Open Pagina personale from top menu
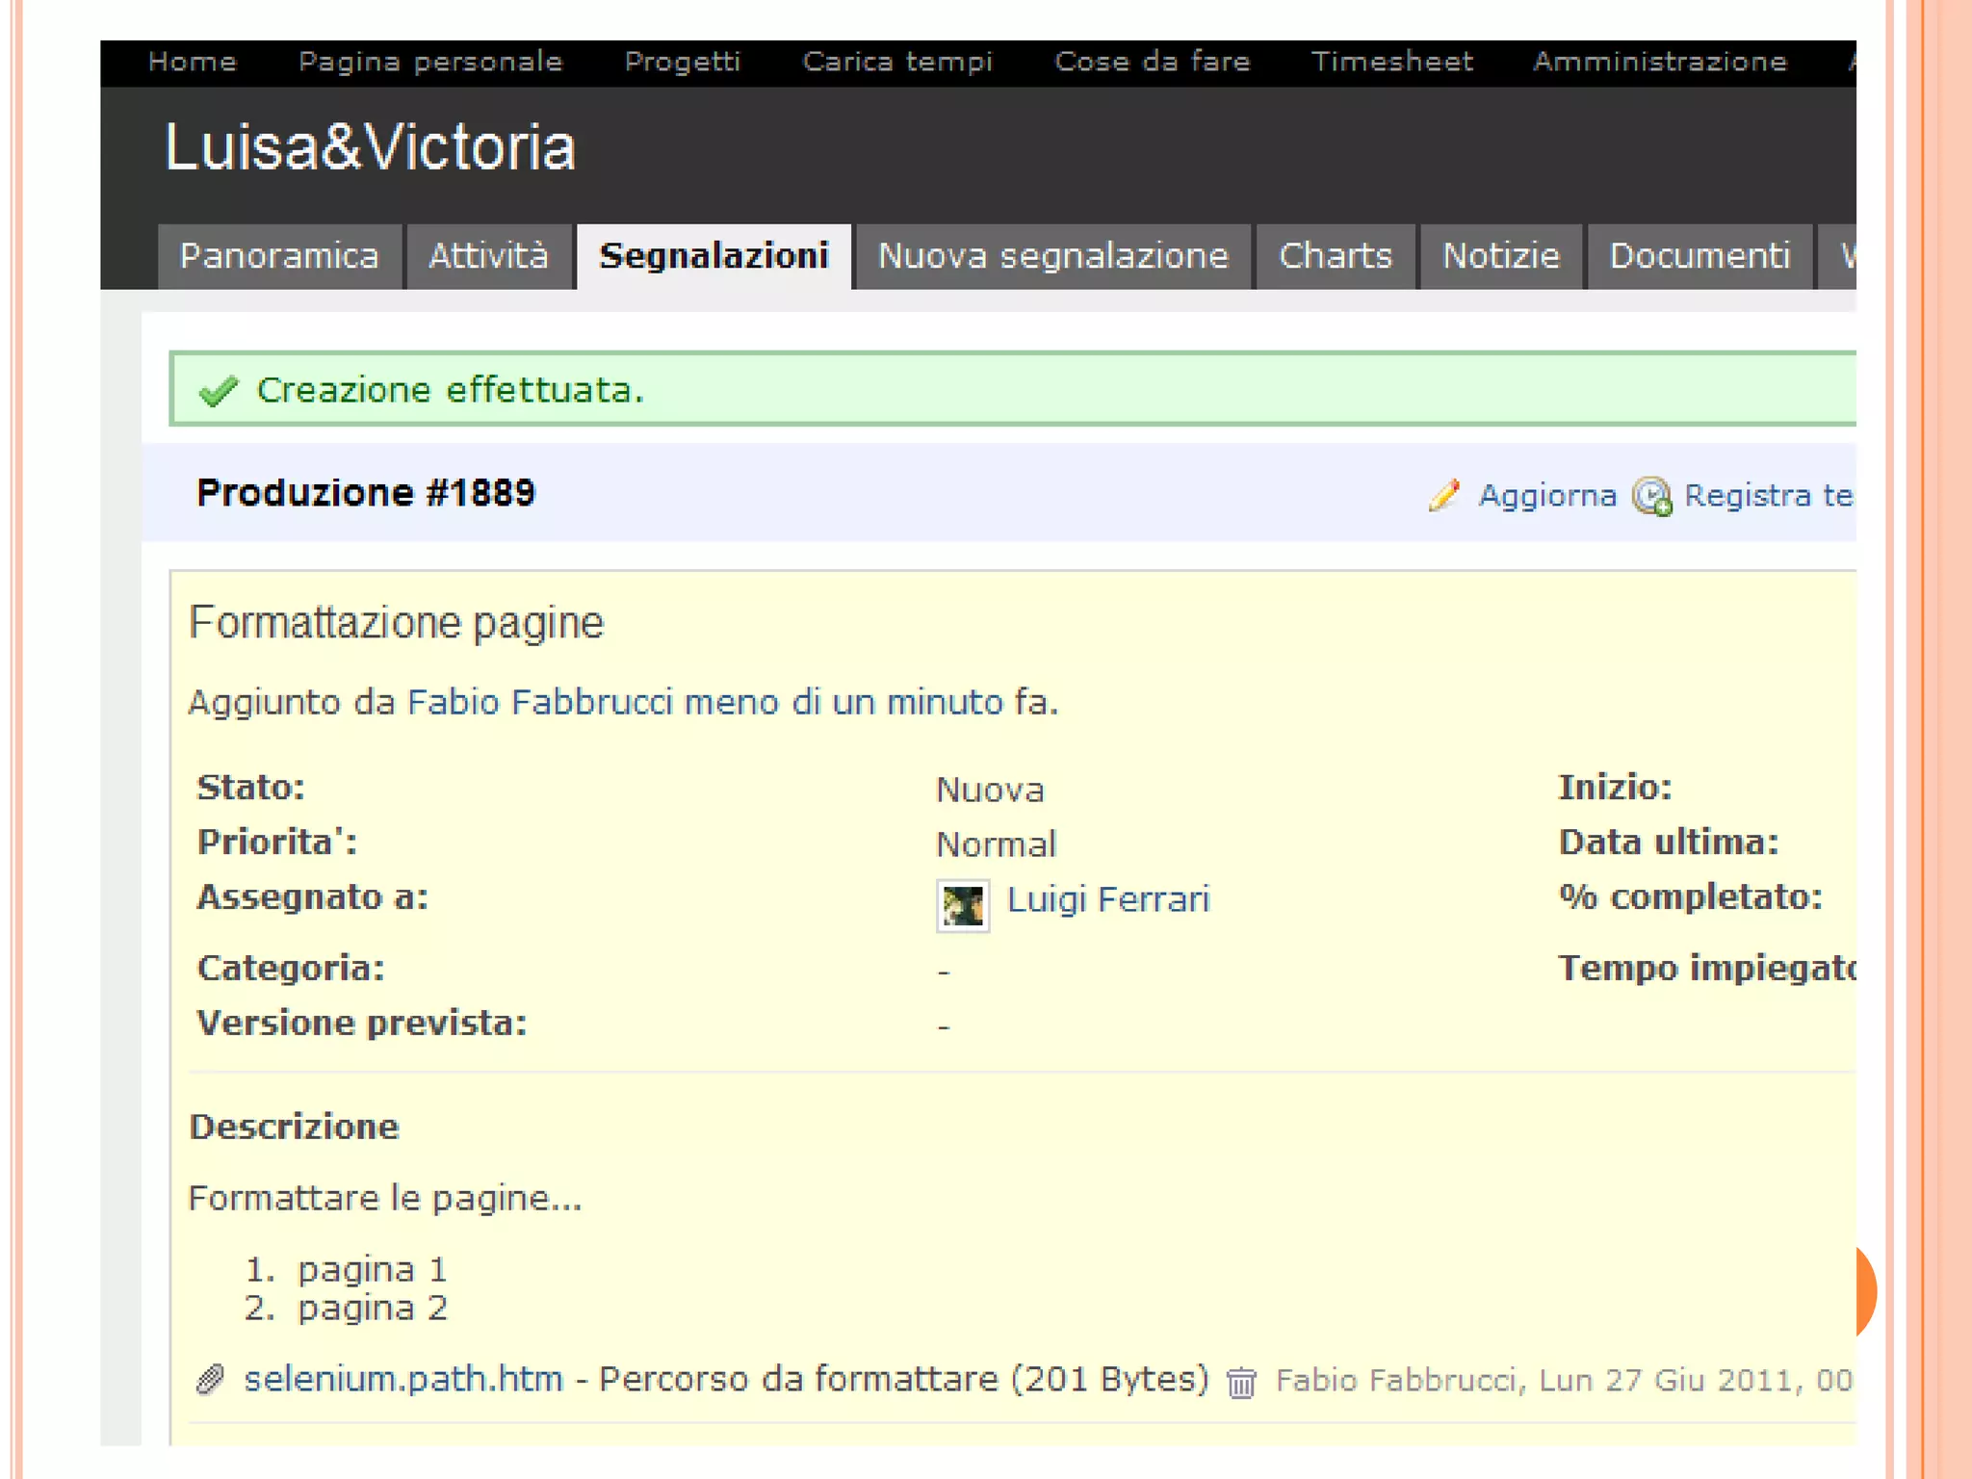Viewport: 1972px width, 1479px height. (430, 62)
